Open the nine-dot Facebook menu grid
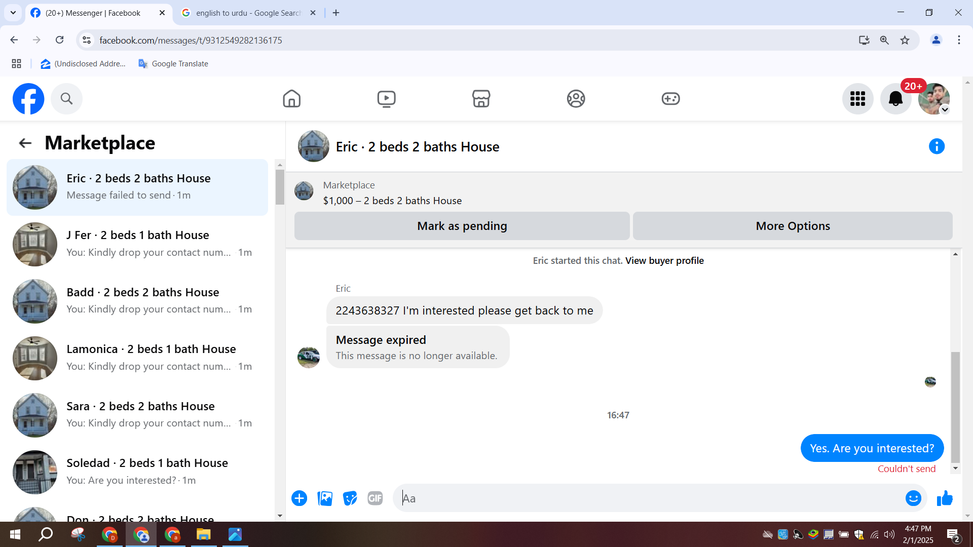The height and width of the screenshot is (547, 973). (x=857, y=99)
